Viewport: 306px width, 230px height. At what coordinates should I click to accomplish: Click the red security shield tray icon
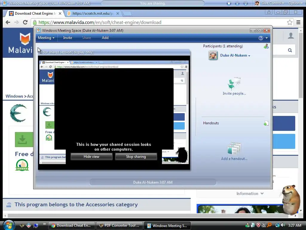tap(258, 225)
